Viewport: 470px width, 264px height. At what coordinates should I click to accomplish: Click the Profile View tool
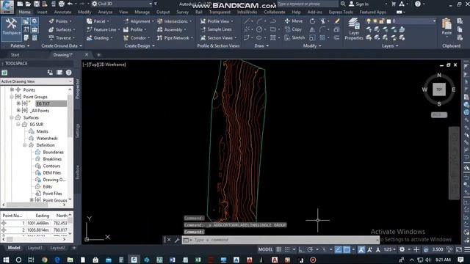tap(216, 21)
